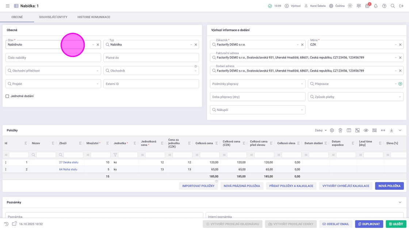
Task: Open the 27 Deska stolu link
Action: point(69,162)
